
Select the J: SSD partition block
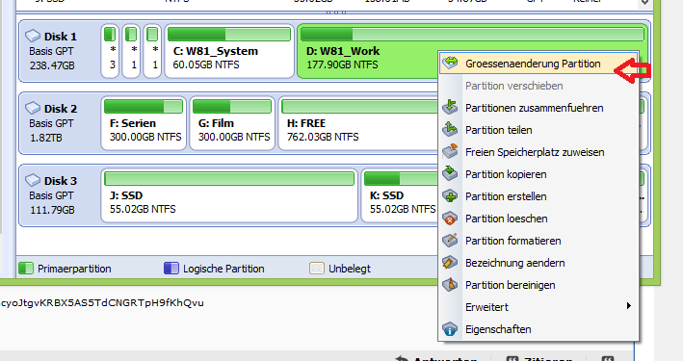point(229,196)
